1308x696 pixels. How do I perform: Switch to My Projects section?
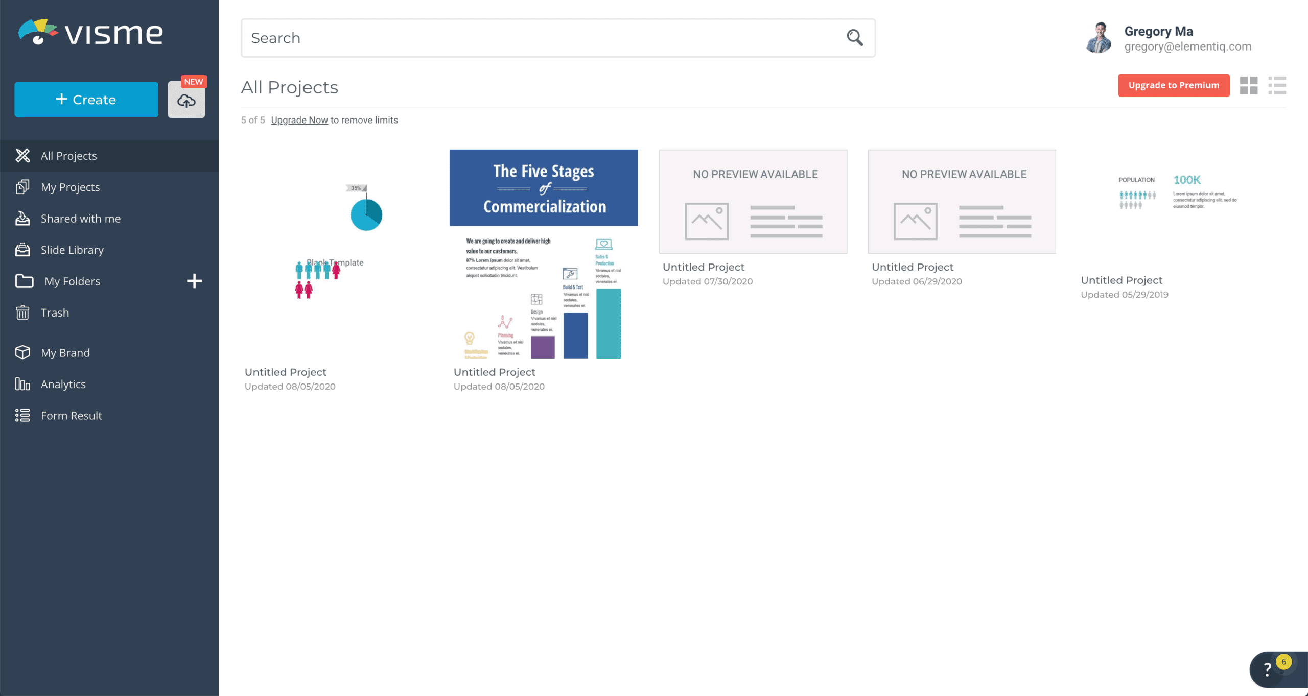70,187
